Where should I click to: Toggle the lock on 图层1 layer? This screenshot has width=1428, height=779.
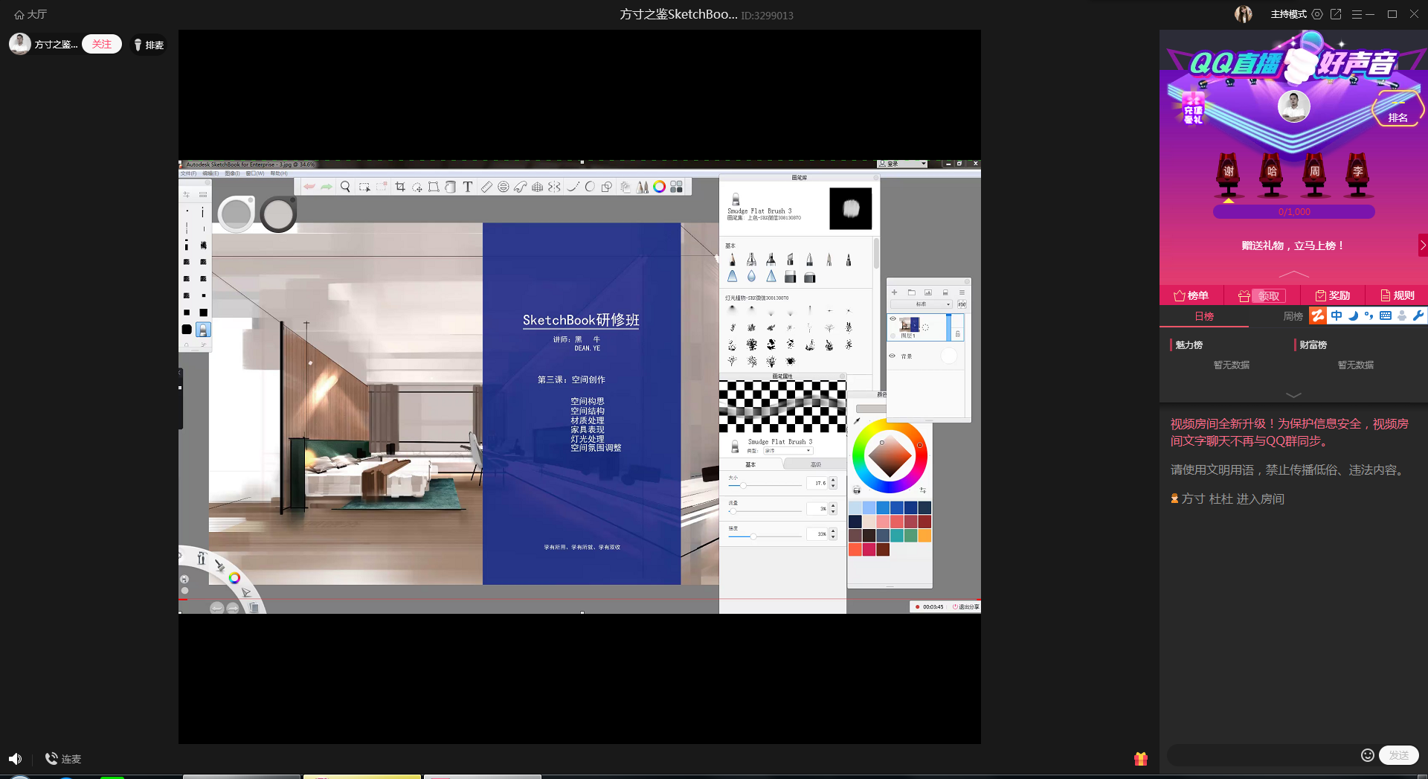click(x=958, y=335)
